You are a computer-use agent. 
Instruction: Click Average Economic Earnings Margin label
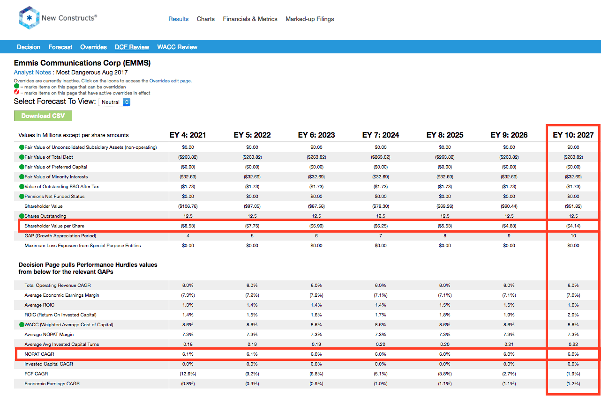[x=62, y=295]
